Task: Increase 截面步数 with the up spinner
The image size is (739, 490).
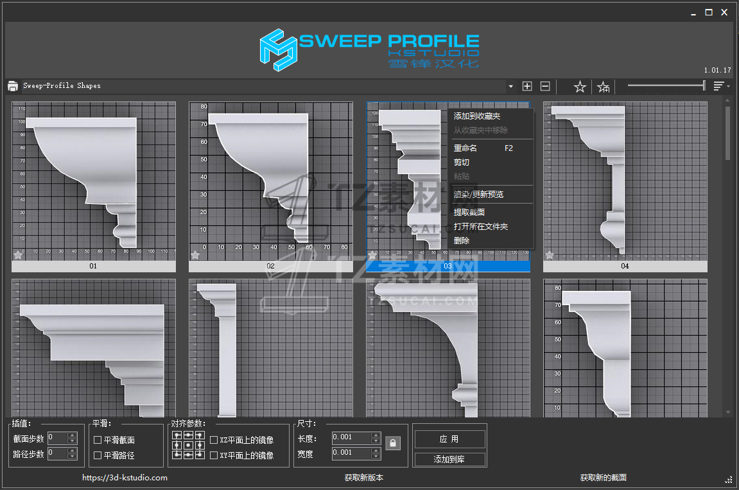Action: pyautogui.click(x=72, y=435)
